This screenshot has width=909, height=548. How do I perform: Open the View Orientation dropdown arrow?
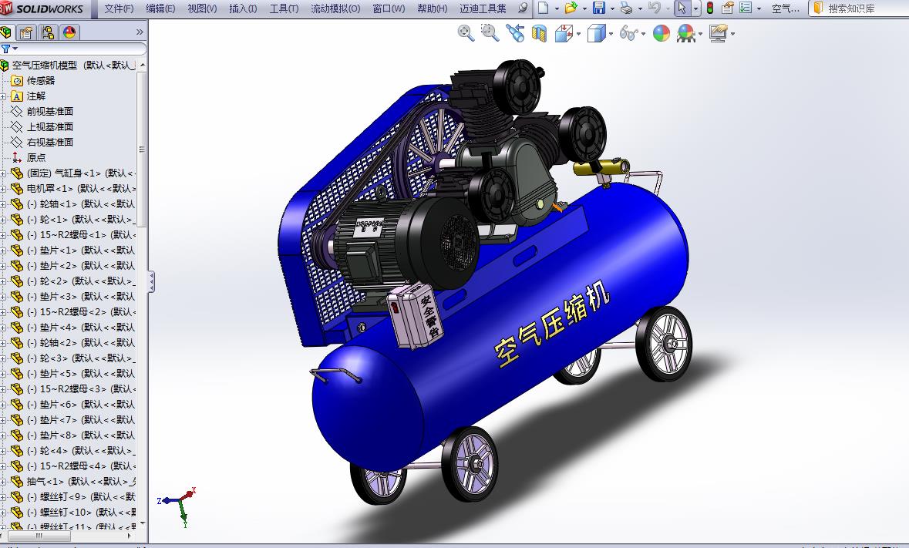coord(578,34)
